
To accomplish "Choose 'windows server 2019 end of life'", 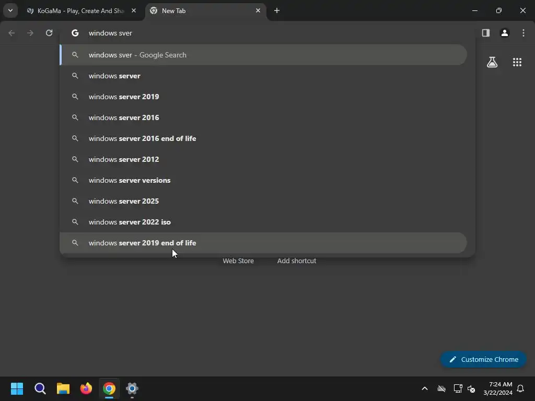I will pos(263,243).
